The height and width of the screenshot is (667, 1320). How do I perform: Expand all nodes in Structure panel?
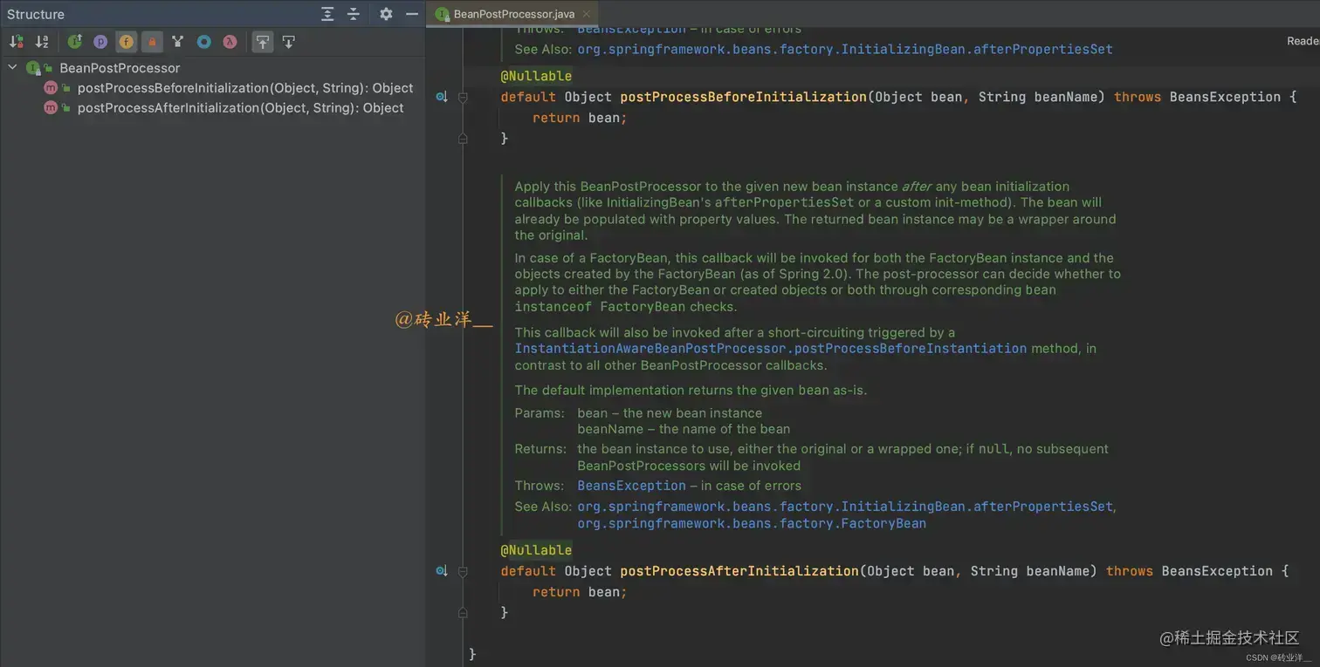pyautogui.click(x=327, y=14)
